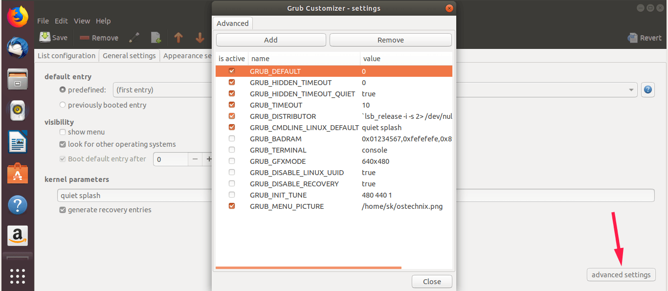Open the View menu
Viewport: 668px width, 291px height.
[81, 21]
